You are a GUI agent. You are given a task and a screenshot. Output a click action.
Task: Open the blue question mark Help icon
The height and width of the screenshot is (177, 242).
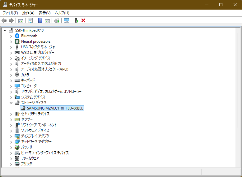(40, 20)
